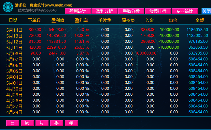Click the 盈利值 column header
Screen dimensions: 211x130
[58, 20]
